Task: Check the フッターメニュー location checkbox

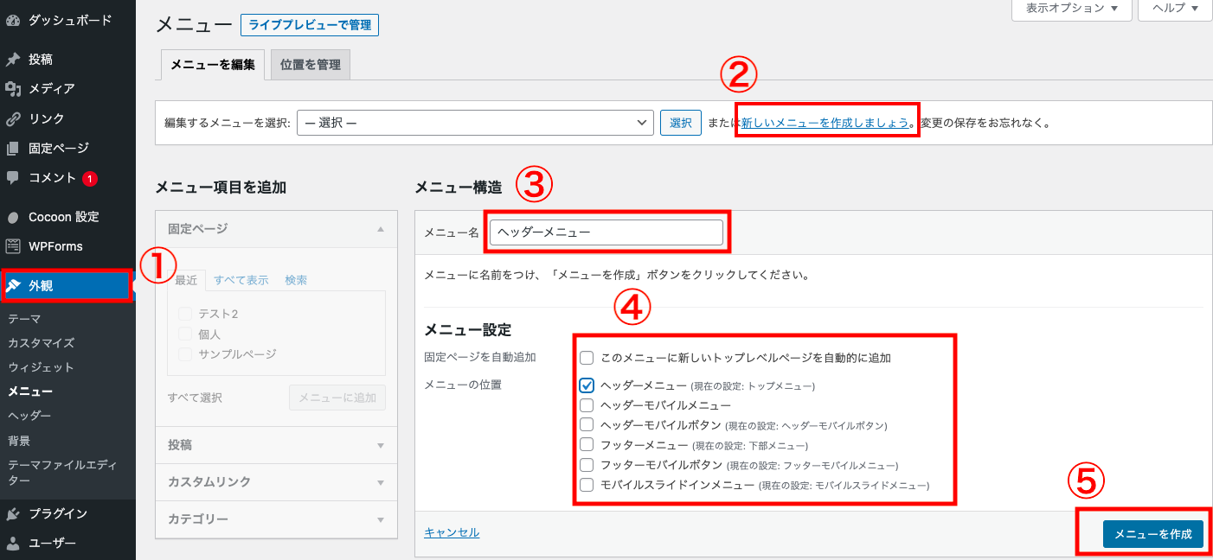Action: pyautogui.click(x=587, y=445)
